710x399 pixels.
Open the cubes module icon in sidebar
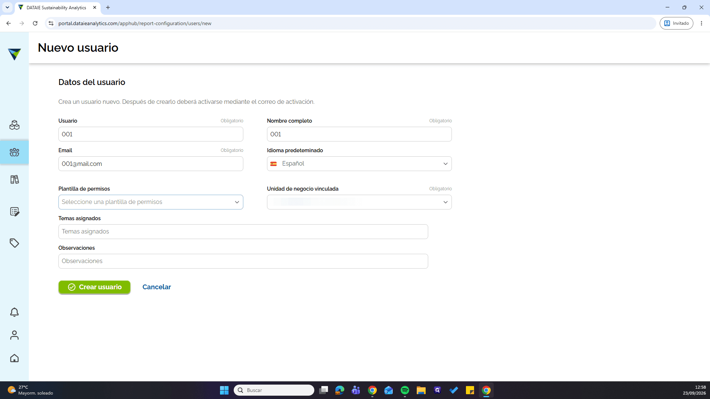click(x=14, y=125)
